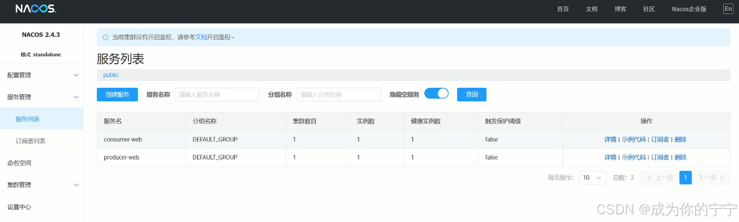Click DEFAULT_GROUP in the producer-web row
Viewport: 739px width, 222px height.
tap(215, 158)
